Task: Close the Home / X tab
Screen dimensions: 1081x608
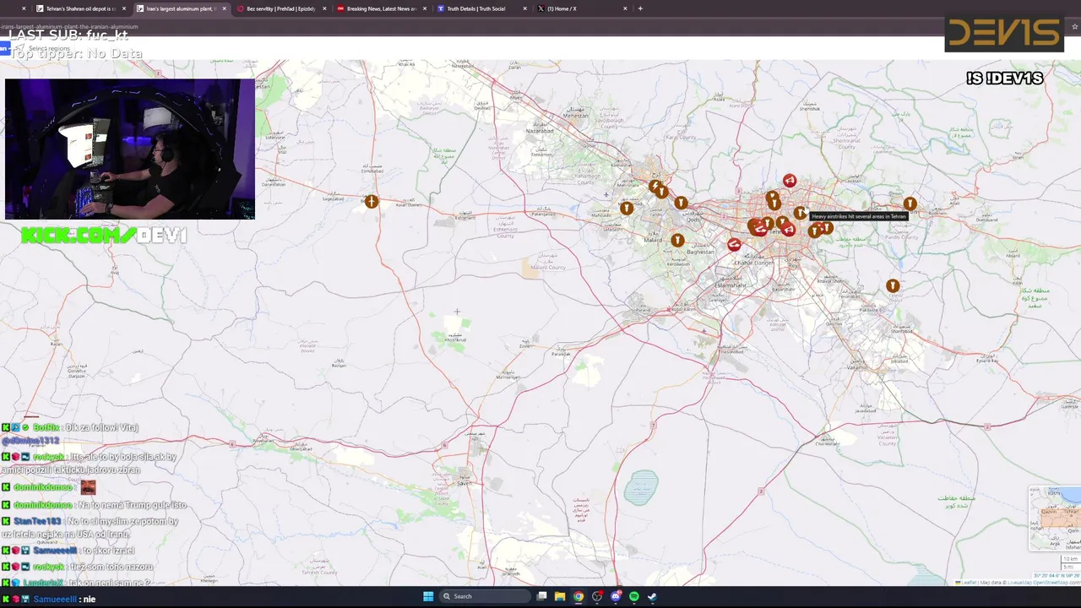Action: tap(625, 8)
